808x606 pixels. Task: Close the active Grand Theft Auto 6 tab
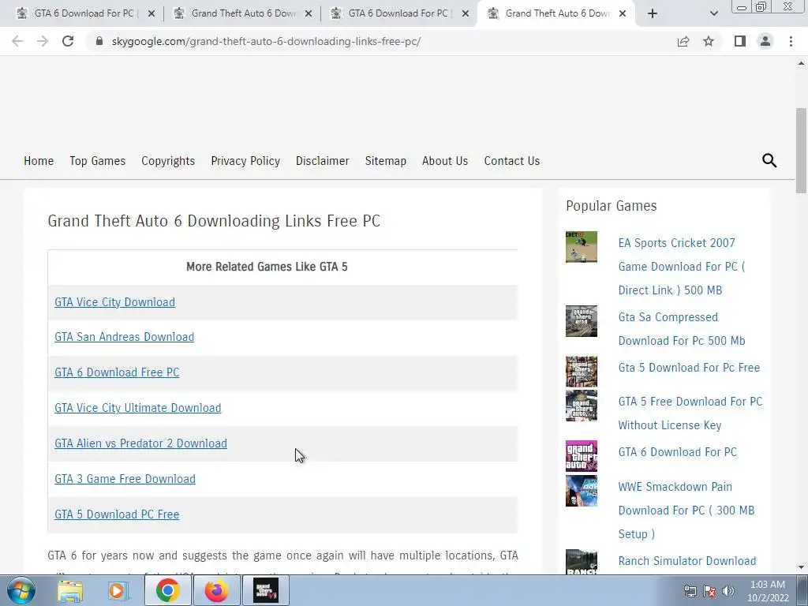(623, 13)
